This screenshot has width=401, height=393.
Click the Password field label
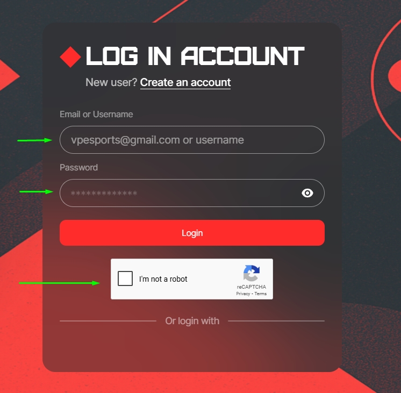point(79,167)
